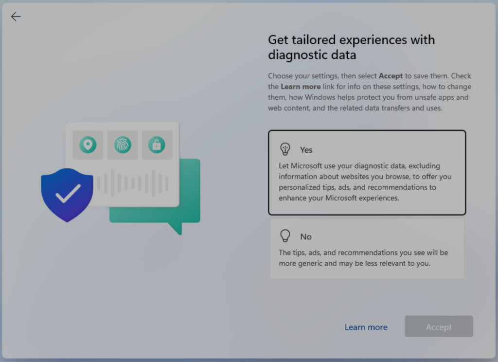Screen dimensions: 498x362
Task: Click the blue shield with checkmark
Action: [67, 194]
